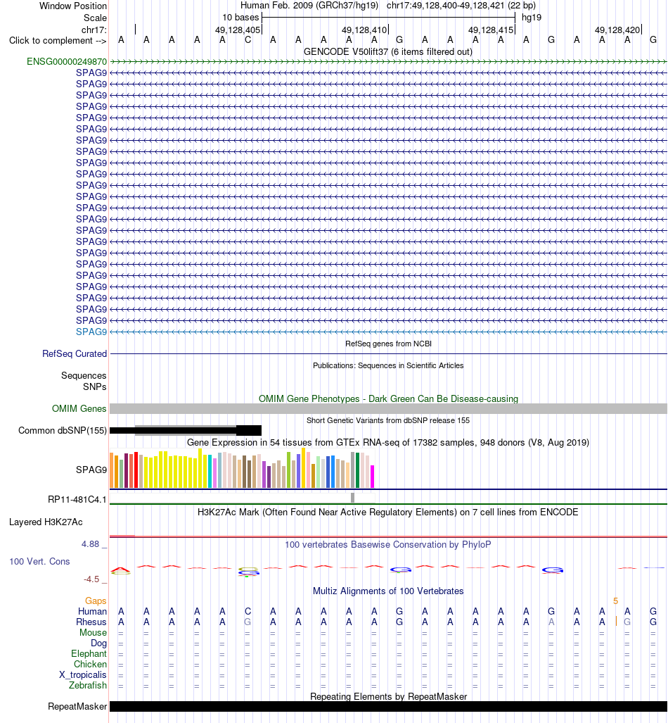Click the 49,128,405 position on the ruler
The width and height of the screenshot is (668, 723).
tap(238, 30)
